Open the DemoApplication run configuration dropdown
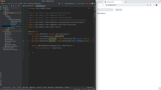Screen dimensions: 161x90 [x=70, y=3]
